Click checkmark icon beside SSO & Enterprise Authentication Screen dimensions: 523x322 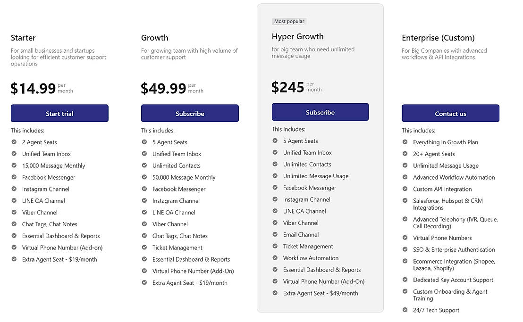[405, 249]
